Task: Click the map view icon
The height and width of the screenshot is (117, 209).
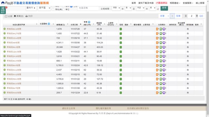Action: (x=6, y=16)
